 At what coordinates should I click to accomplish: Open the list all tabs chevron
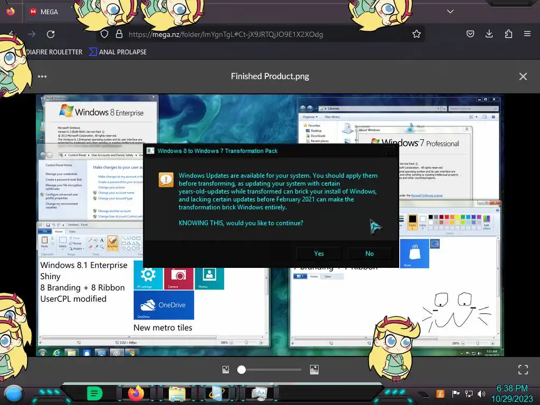[x=450, y=12]
